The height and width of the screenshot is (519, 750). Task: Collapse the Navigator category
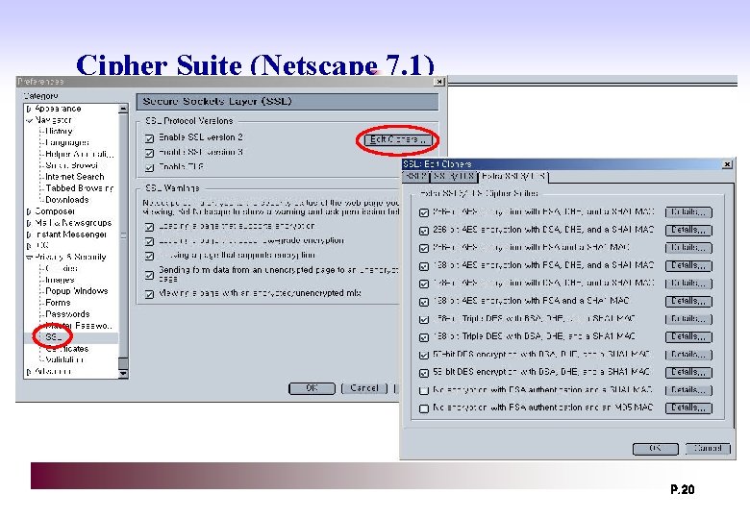[x=30, y=120]
